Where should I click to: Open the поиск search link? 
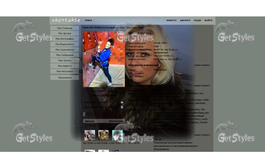point(88,20)
